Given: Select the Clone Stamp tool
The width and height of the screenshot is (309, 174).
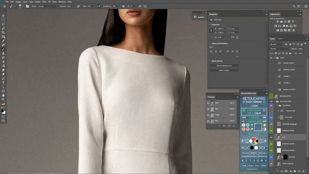Looking at the screenshot, I should tap(3, 53).
